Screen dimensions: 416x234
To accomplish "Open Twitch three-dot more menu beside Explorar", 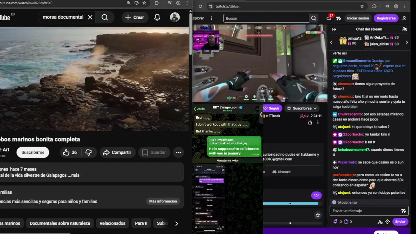I will click(212, 18).
